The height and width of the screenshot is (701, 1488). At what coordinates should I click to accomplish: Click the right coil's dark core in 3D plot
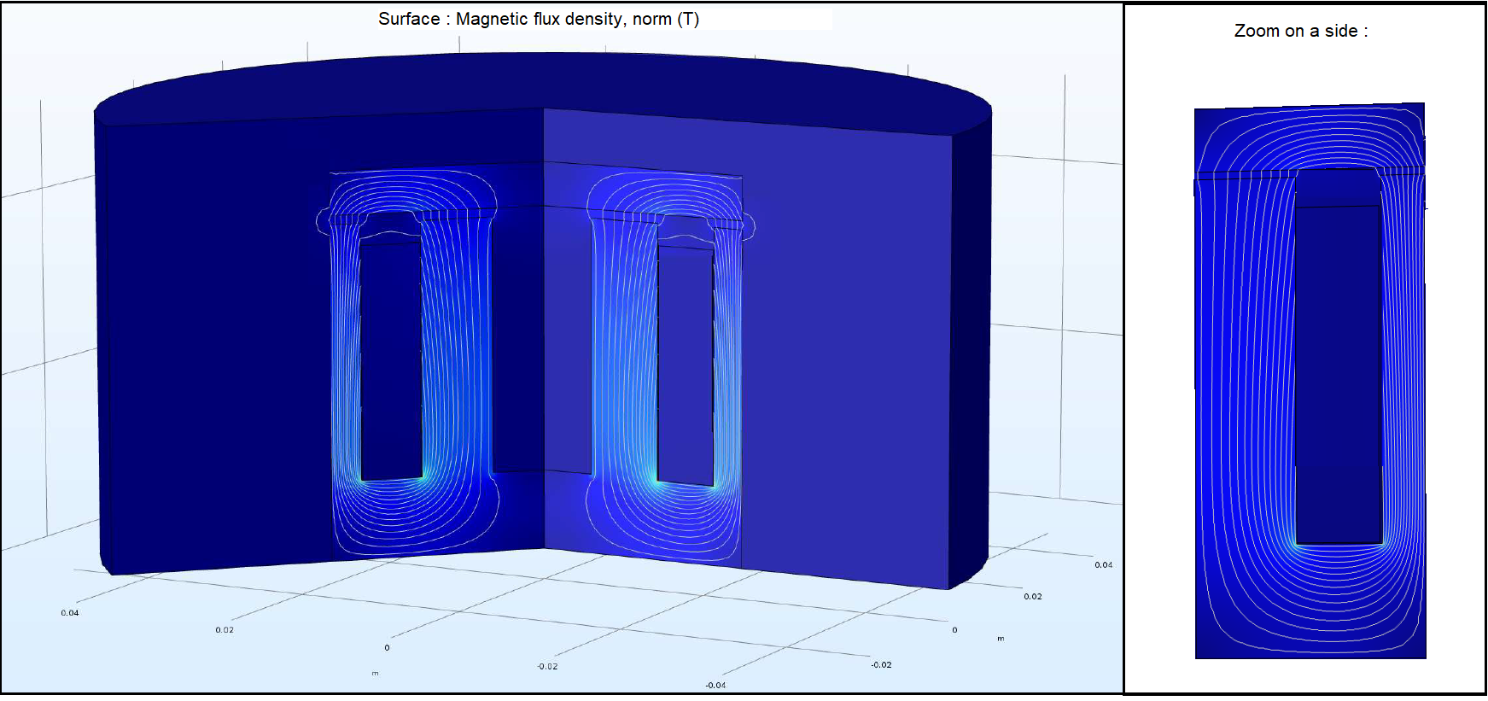click(x=686, y=367)
